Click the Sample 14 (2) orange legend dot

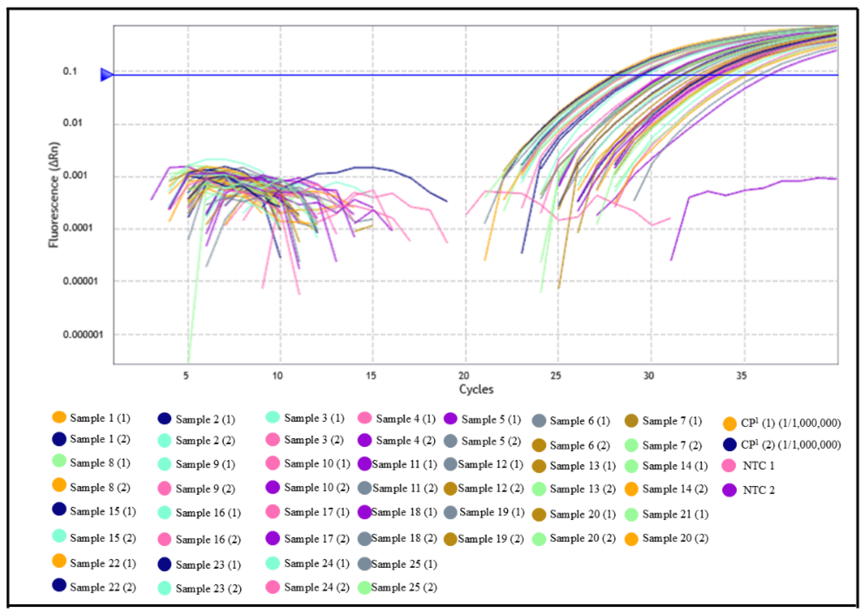(x=631, y=489)
